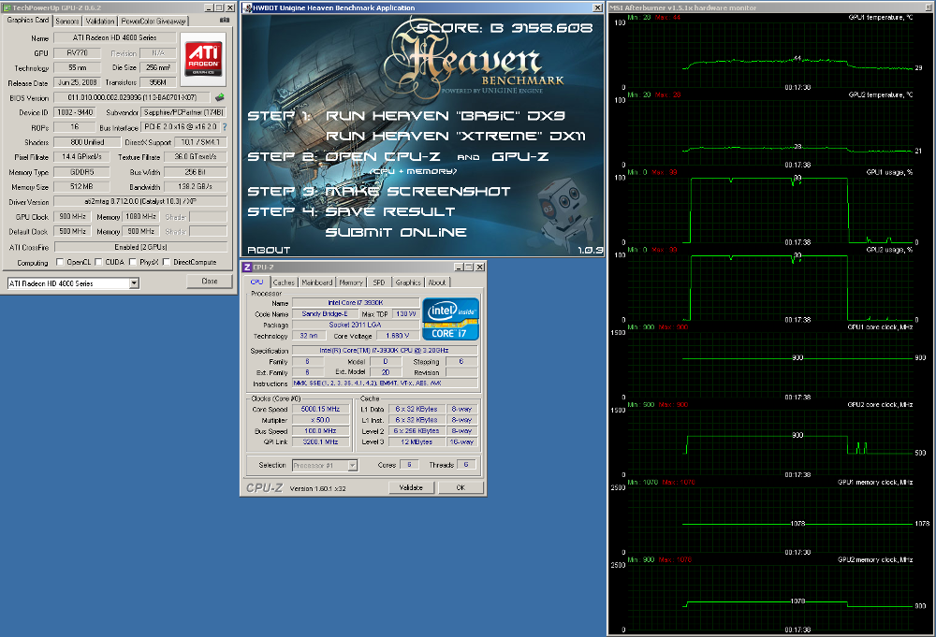Screen dimensions: 936x637
Task: Click ABOUT in Heaven Benchmark window
Action: (x=269, y=251)
